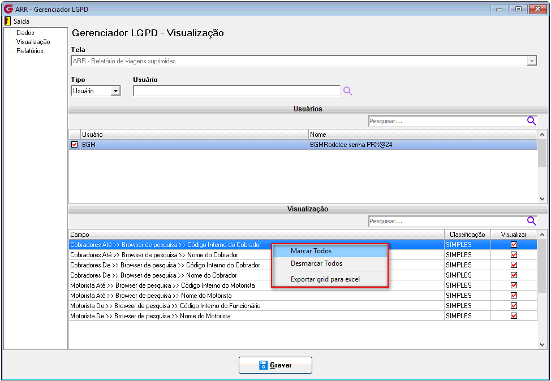Toggle Visualizar for Motorista Até Código Interno do Motorista

514,285
